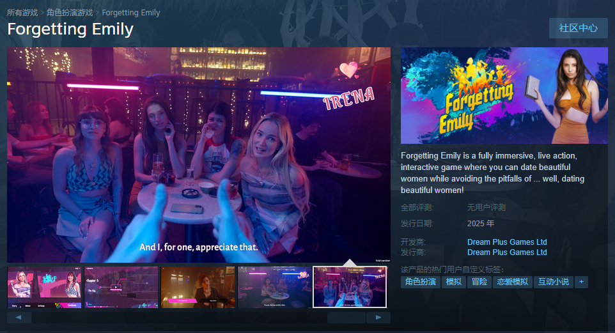Select the 冒险 tag

(x=479, y=282)
